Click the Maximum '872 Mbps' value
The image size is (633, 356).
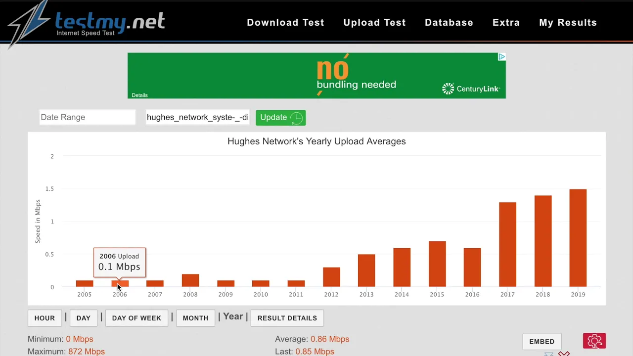tap(87, 352)
